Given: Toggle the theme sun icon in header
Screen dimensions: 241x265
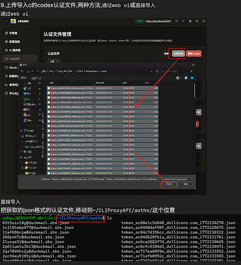Looking at the screenshot, I should [x=197, y=21].
